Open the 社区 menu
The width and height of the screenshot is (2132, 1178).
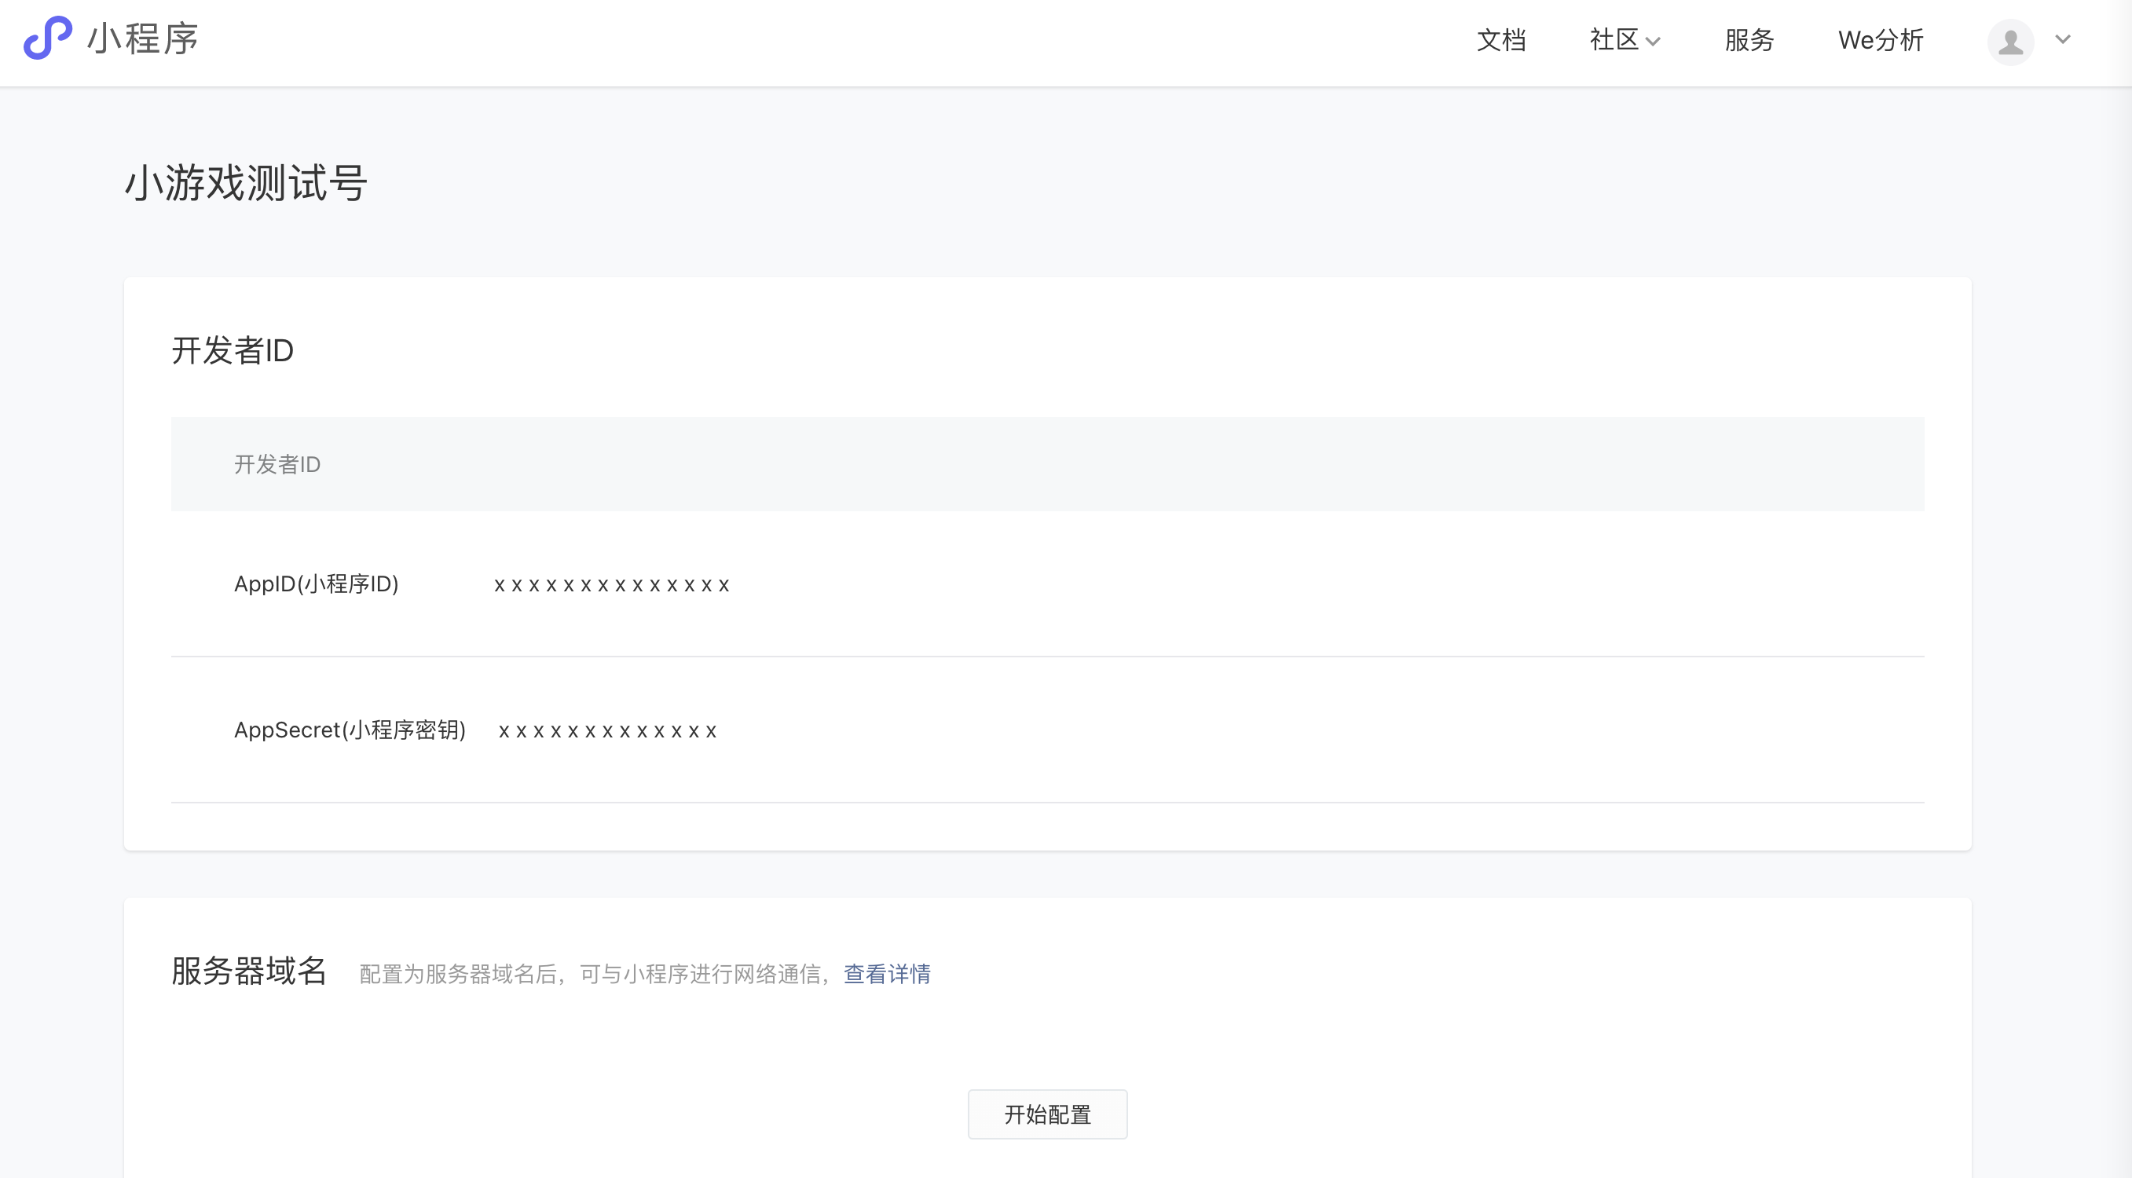click(x=1613, y=40)
